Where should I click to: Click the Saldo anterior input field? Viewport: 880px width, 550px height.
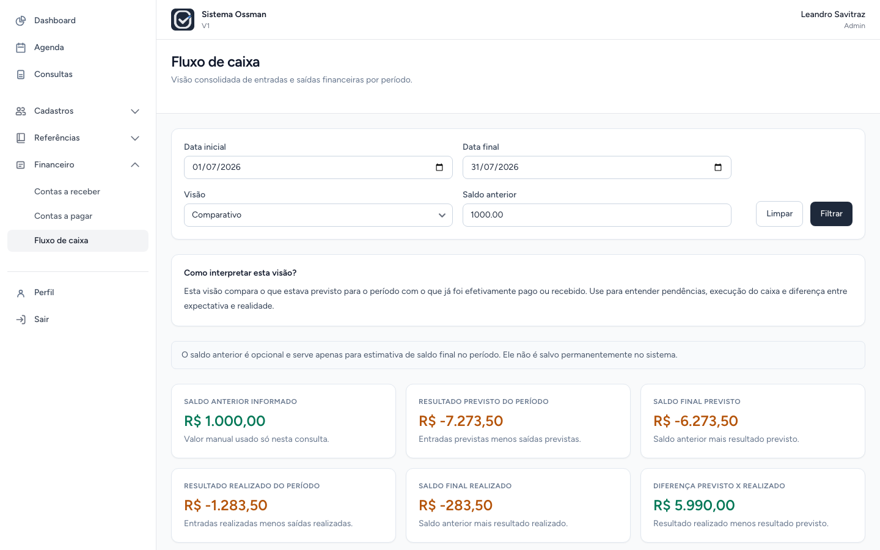[597, 215]
